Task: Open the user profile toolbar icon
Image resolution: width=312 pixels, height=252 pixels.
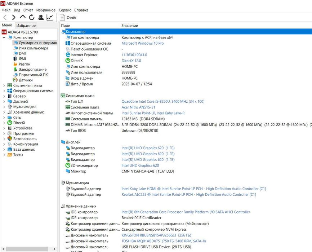Action: click(x=41, y=18)
